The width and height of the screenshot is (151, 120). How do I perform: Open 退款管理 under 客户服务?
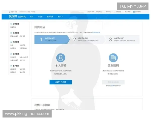point(13,69)
